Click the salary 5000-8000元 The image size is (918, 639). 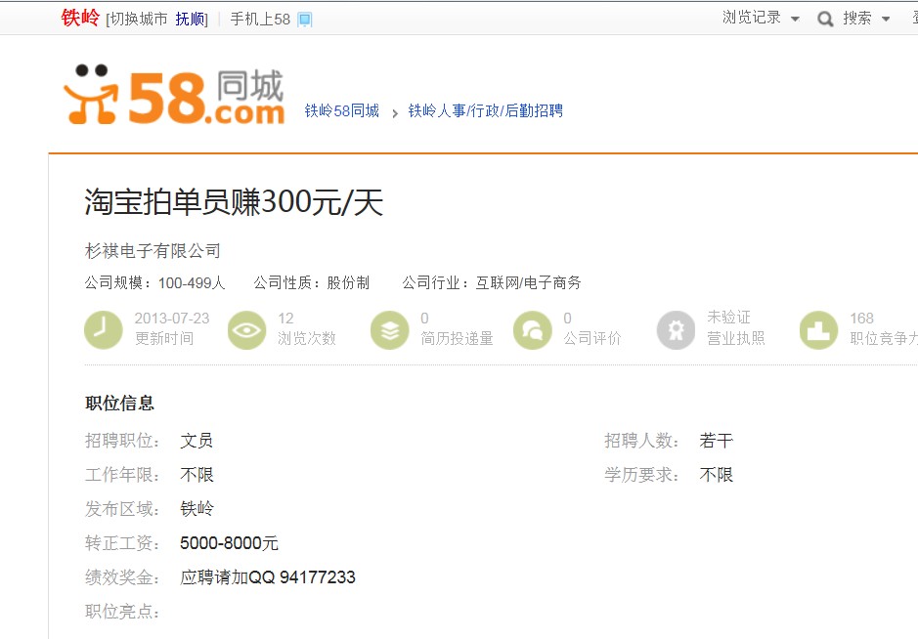pos(229,543)
